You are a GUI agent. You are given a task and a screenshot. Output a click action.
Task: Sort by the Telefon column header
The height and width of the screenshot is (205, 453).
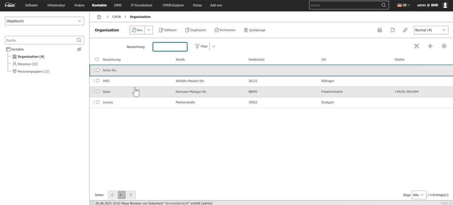point(399,60)
